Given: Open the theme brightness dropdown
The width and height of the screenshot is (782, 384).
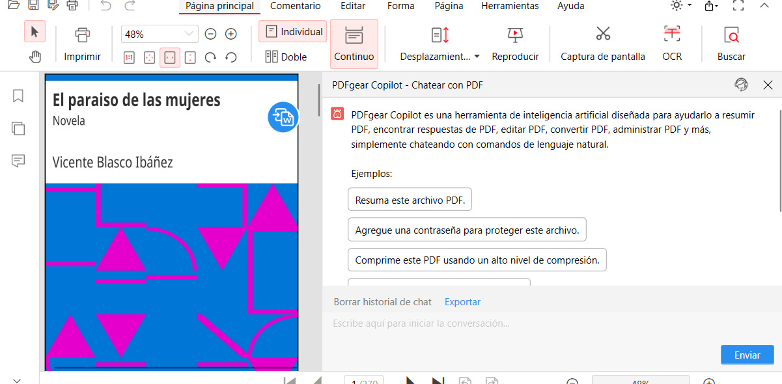Looking at the screenshot, I should coord(680,6).
